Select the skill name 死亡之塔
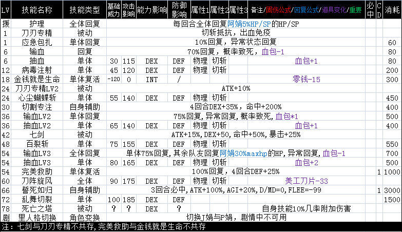402x232 pixels. 37,208
